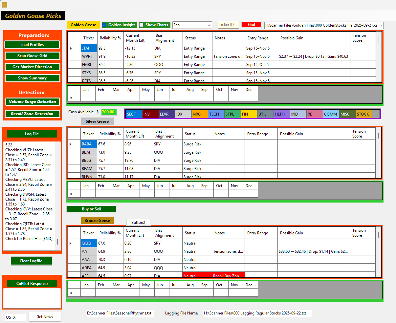Click the Silver Geese button

coord(97,121)
